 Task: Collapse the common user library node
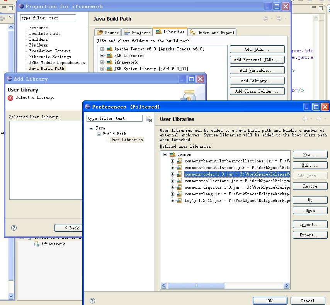(165, 155)
